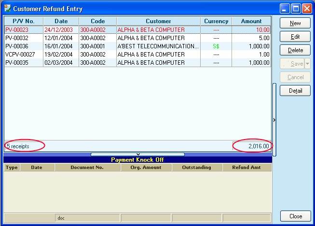Click the Type column header
Viewport: 315px width, 226px height.
12,167
